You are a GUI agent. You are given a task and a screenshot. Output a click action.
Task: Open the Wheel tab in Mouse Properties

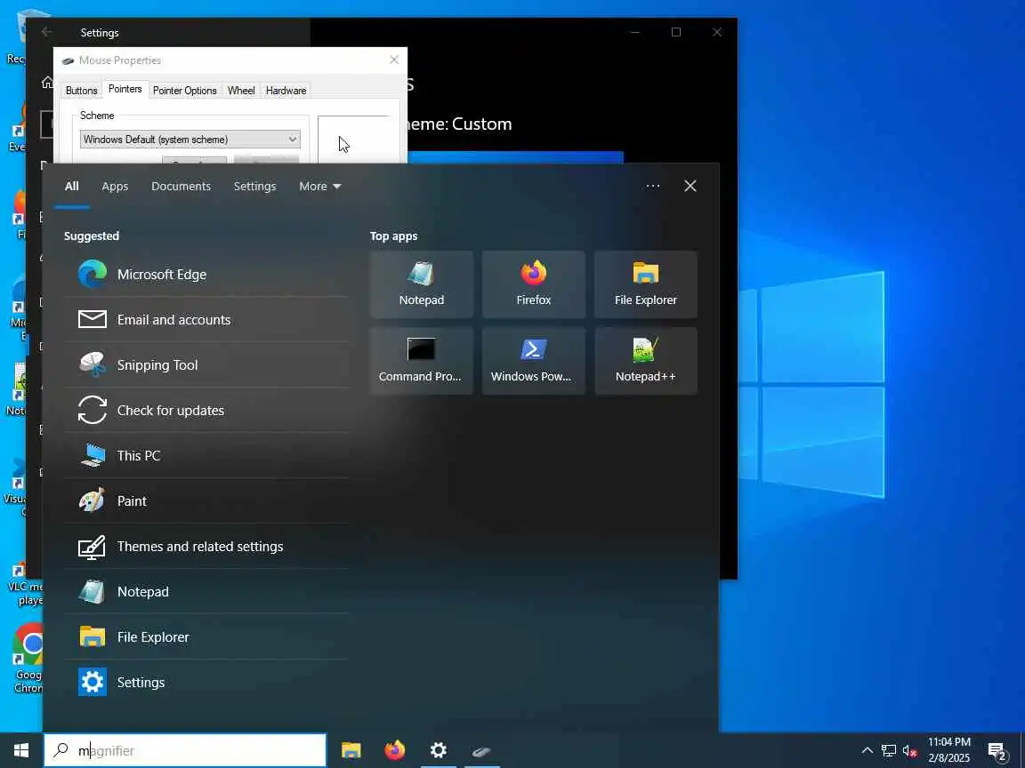[241, 91]
